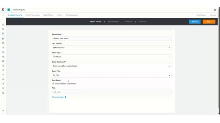Click the info icon beside Advanced option

coord(66,97)
